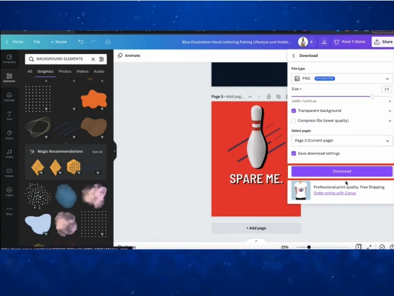
Task: Clear the search with the X icon
Action: [x=93, y=59]
